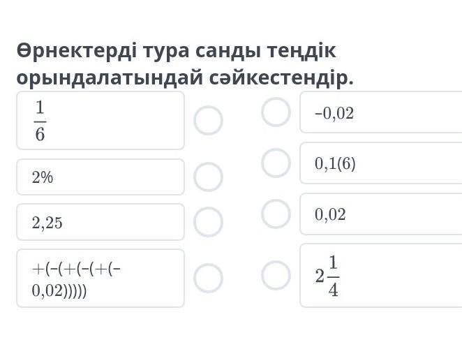Choose the mixed number 2 1/4 card

pos(381,276)
